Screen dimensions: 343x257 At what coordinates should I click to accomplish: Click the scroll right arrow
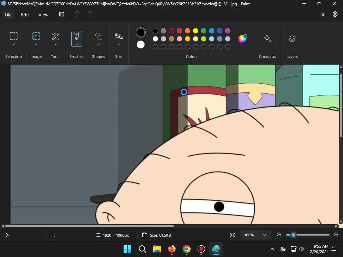click(336, 226)
